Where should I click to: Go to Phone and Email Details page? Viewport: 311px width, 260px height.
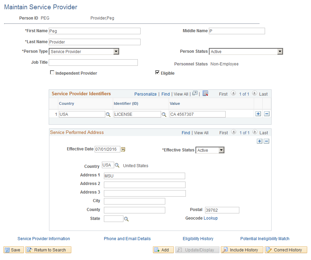(x=127, y=239)
